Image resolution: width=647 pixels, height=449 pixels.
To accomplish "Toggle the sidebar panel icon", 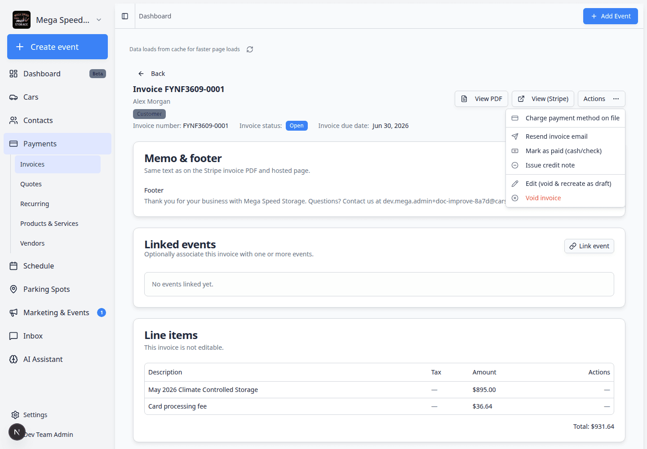I will click(x=125, y=16).
